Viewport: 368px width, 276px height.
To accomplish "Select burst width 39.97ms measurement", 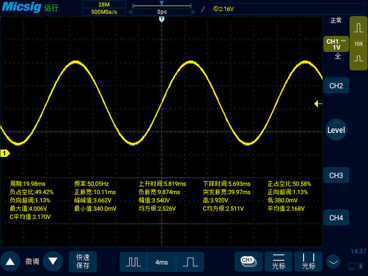I will [227, 192].
